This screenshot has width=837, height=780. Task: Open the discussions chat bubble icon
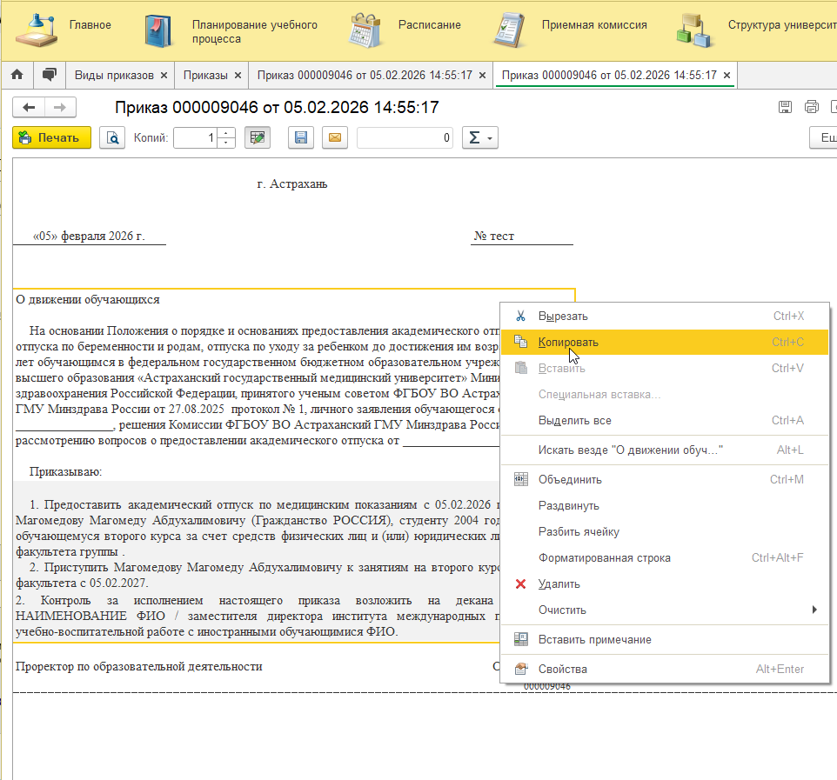click(x=50, y=75)
